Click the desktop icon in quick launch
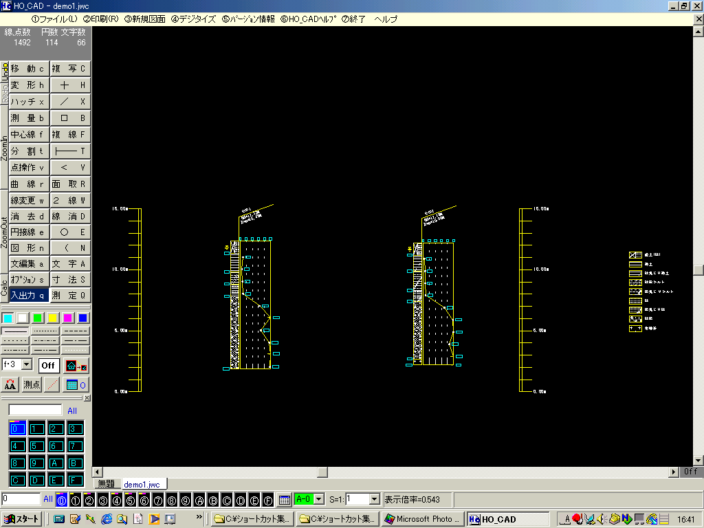 170,519
